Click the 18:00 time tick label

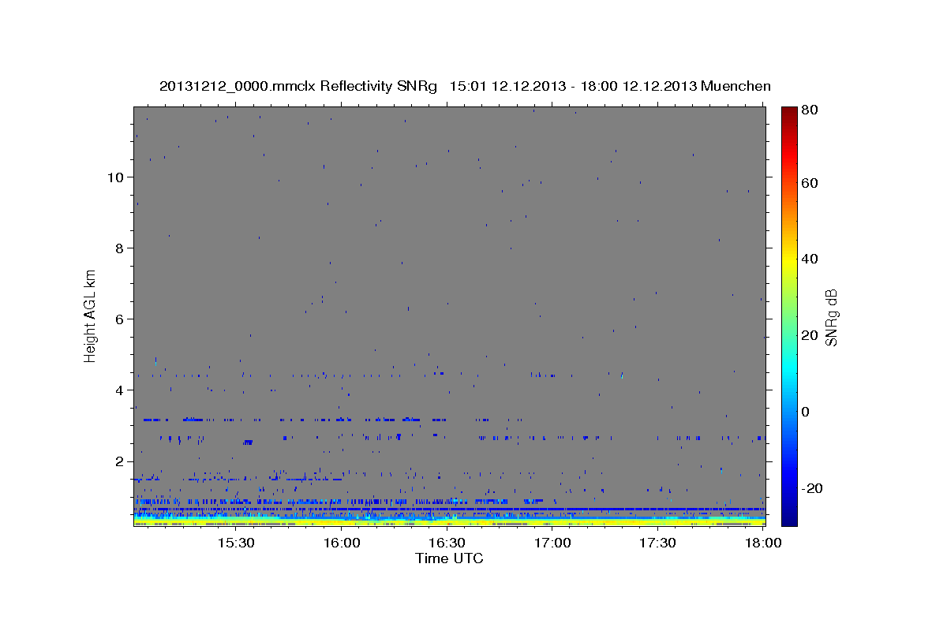pyautogui.click(x=763, y=543)
